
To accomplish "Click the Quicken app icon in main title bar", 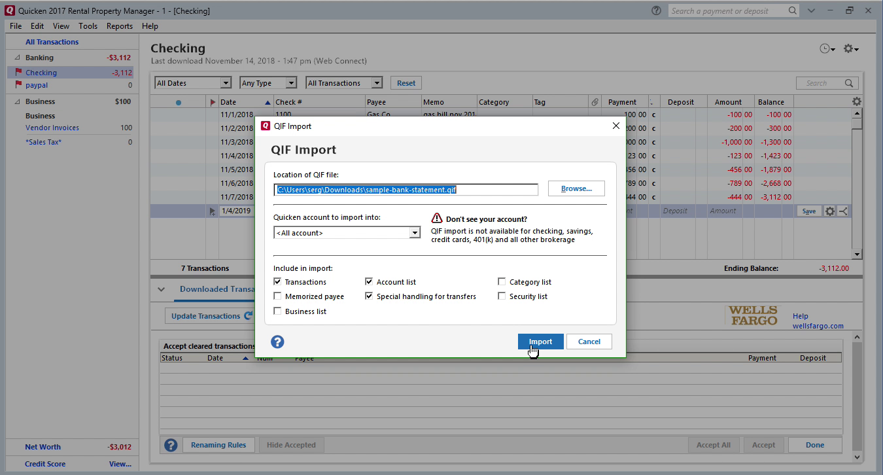I will tap(10, 10).
